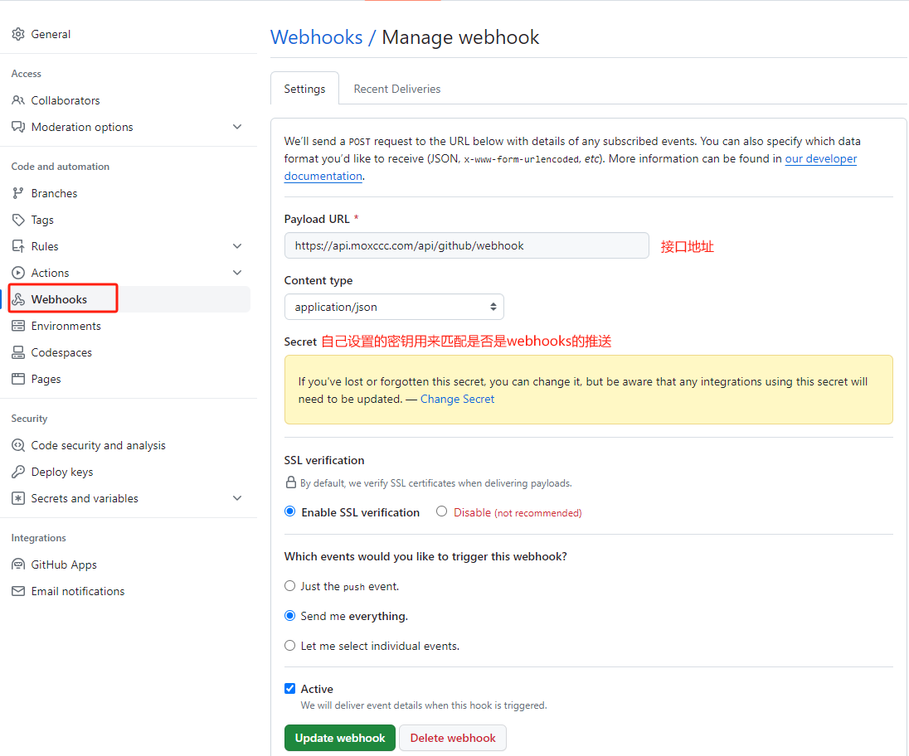Expand Secrets and variables chevron
The image size is (909, 756).
coord(237,498)
